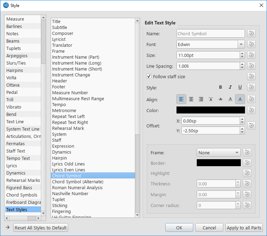Reset Align setting to default
Image resolution: width=267 pixels, height=236 pixels.
pos(251,99)
